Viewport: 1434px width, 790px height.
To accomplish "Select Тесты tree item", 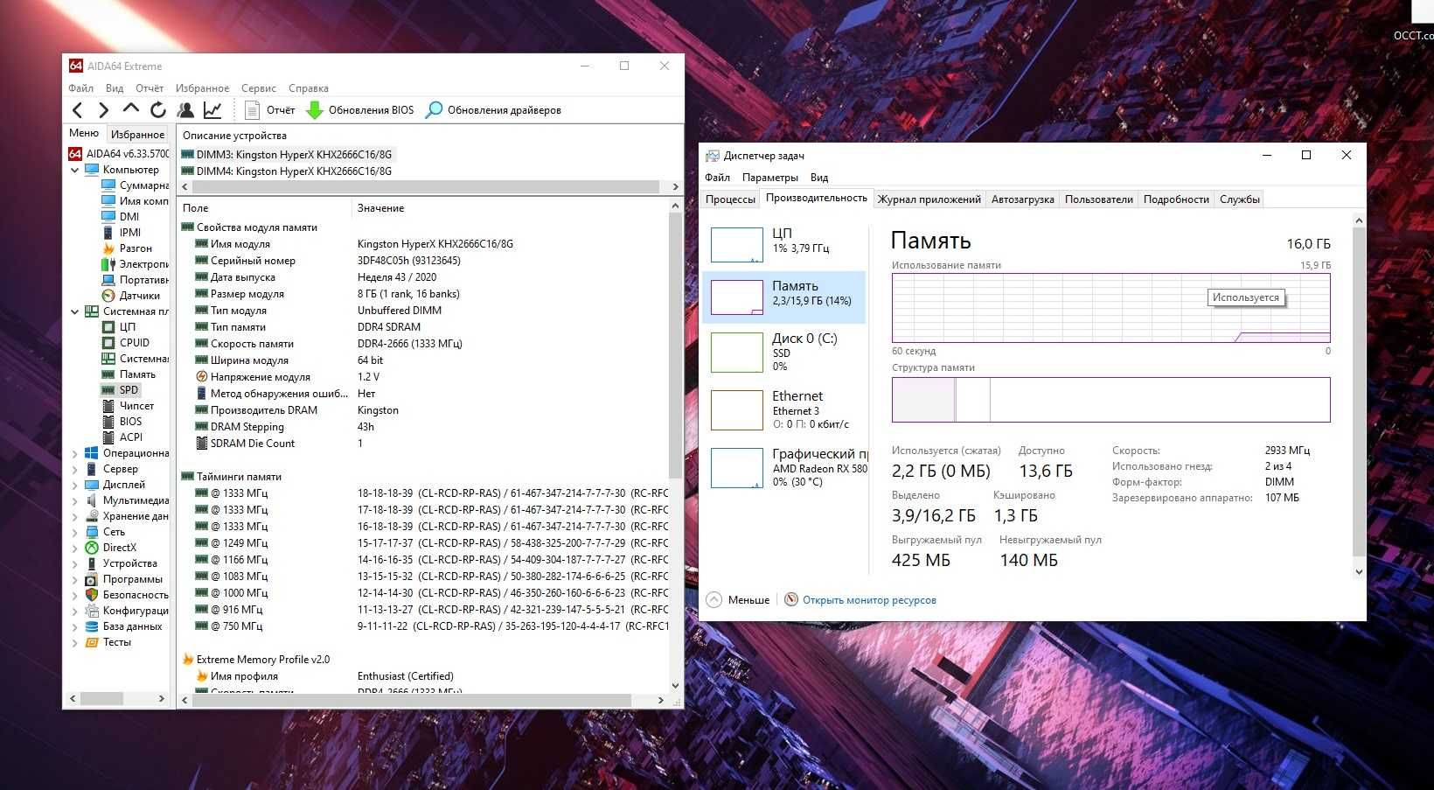I will point(108,642).
